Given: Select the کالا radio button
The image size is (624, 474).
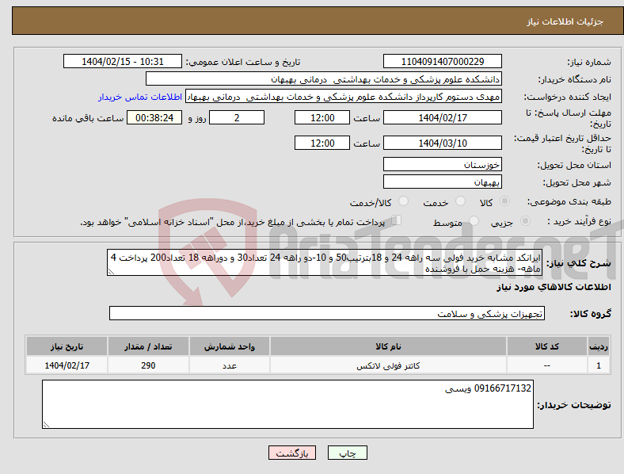Looking at the screenshot, I should point(504,201).
